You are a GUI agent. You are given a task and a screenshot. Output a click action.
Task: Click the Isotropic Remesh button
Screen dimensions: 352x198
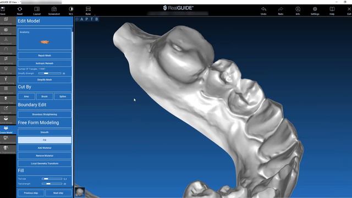(45, 63)
